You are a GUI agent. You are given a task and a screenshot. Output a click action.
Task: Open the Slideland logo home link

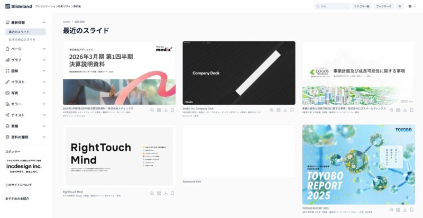[19, 6]
